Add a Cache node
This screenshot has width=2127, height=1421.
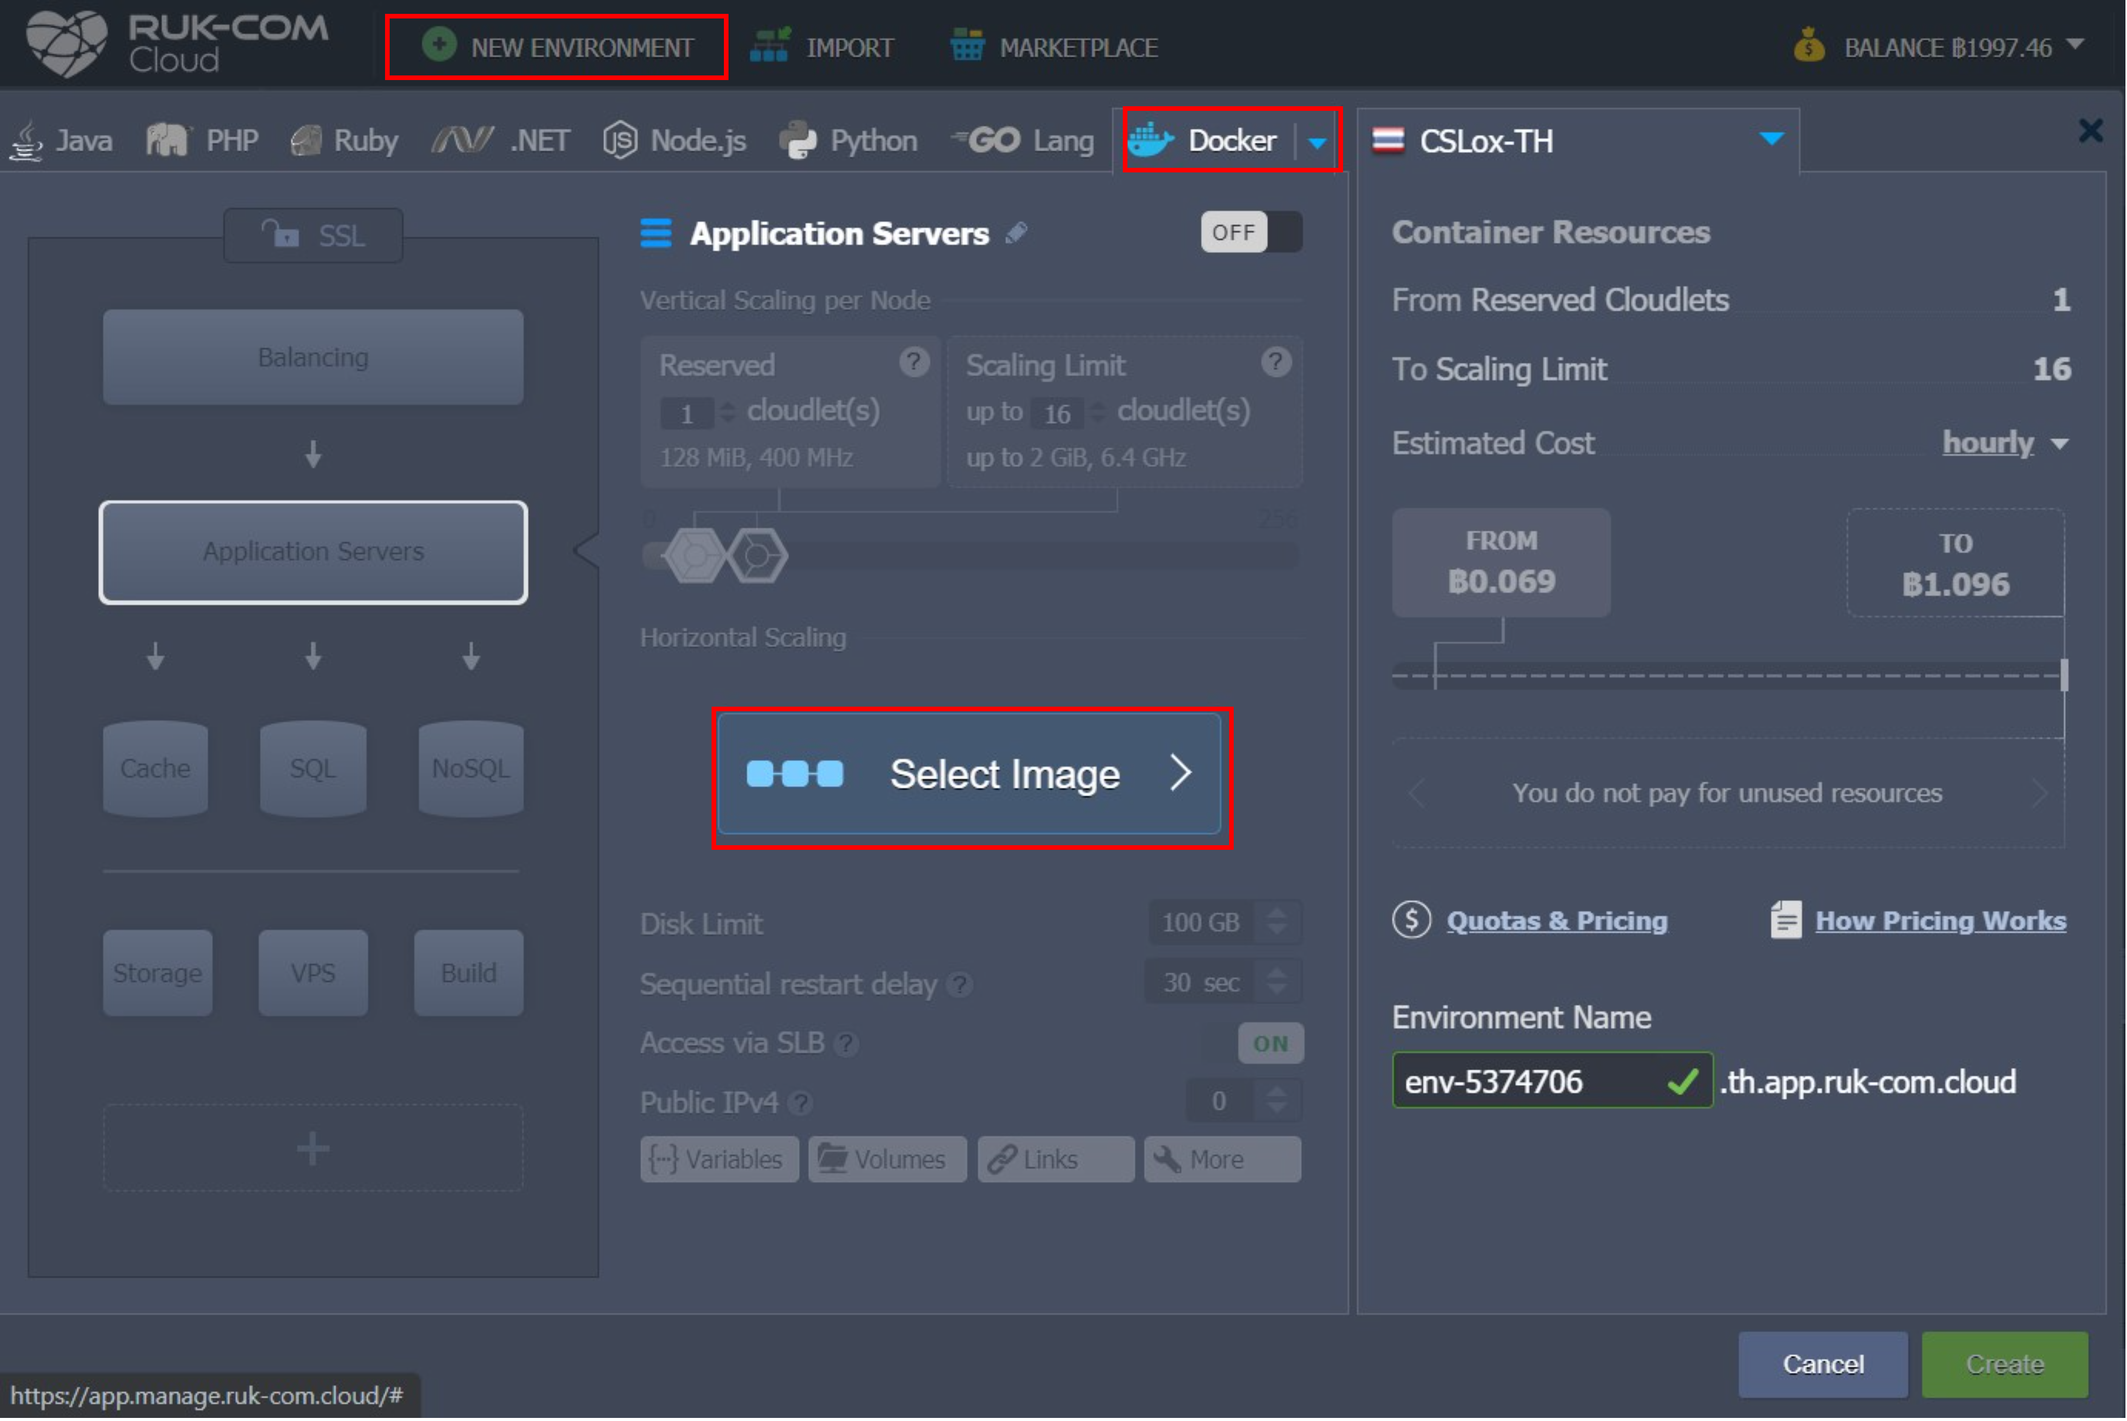click(x=155, y=769)
